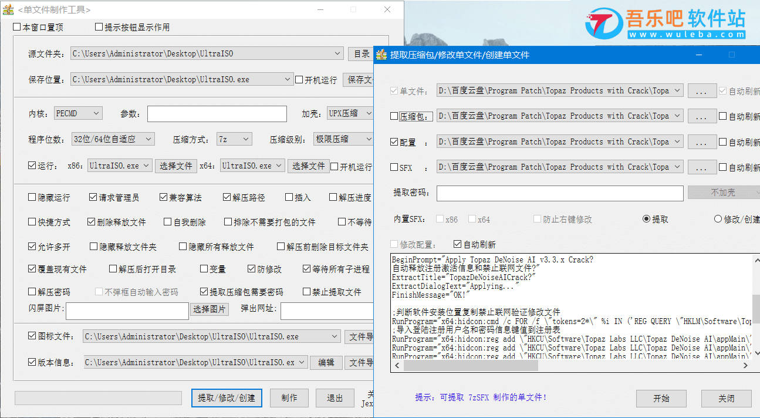The image size is (760, 418).
Task: Click 编辑 button for version info
Action: 326,363
